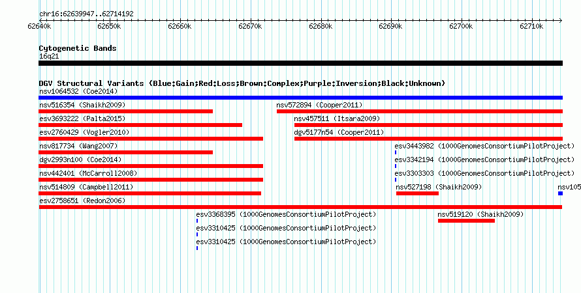The height and width of the screenshot is (293, 581).
Task: Select the small blue marker under esv3342194
Action: (x=396, y=166)
